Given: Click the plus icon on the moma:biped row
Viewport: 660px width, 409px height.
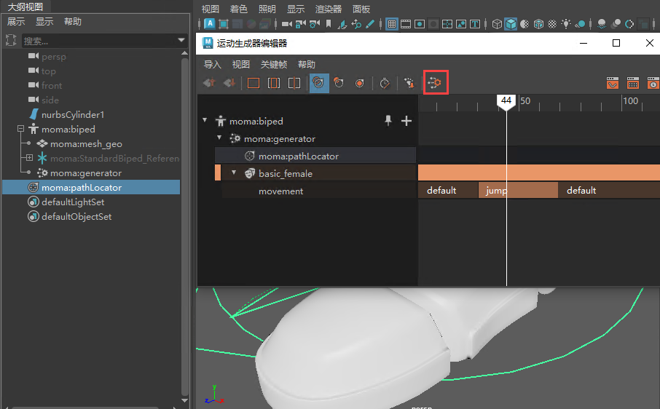Looking at the screenshot, I should pyautogui.click(x=406, y=121).
